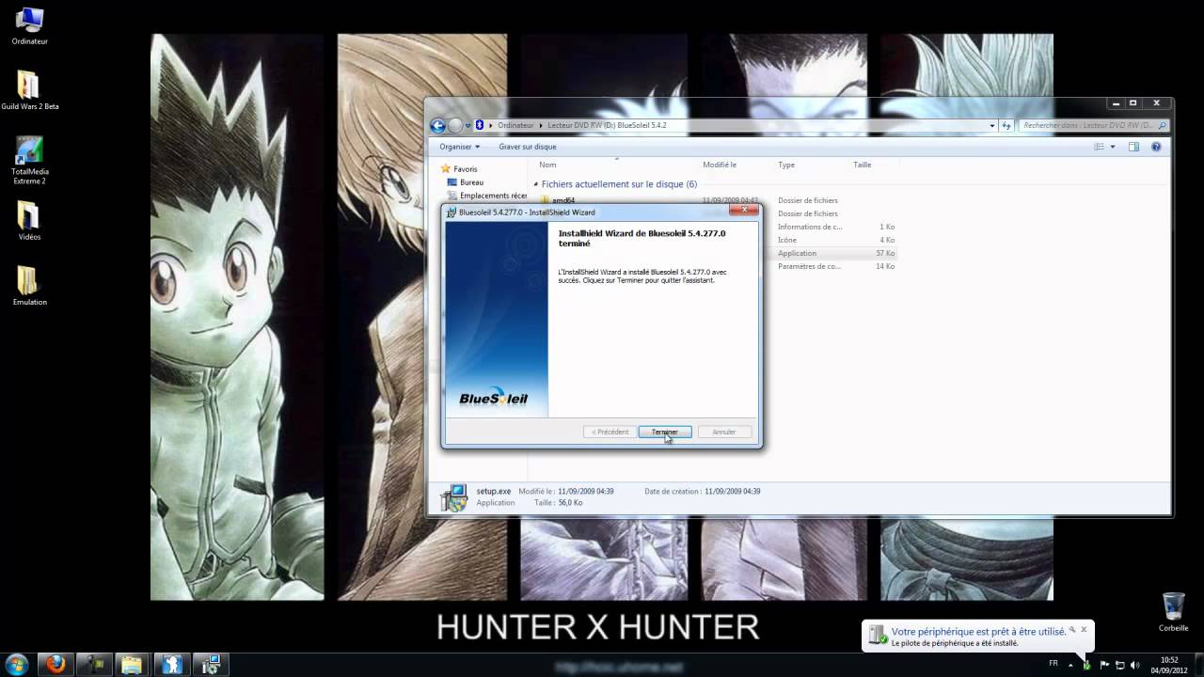Click the Action Center flag icon
The image size is (1204, 677).
click(x=1104, y=665)
